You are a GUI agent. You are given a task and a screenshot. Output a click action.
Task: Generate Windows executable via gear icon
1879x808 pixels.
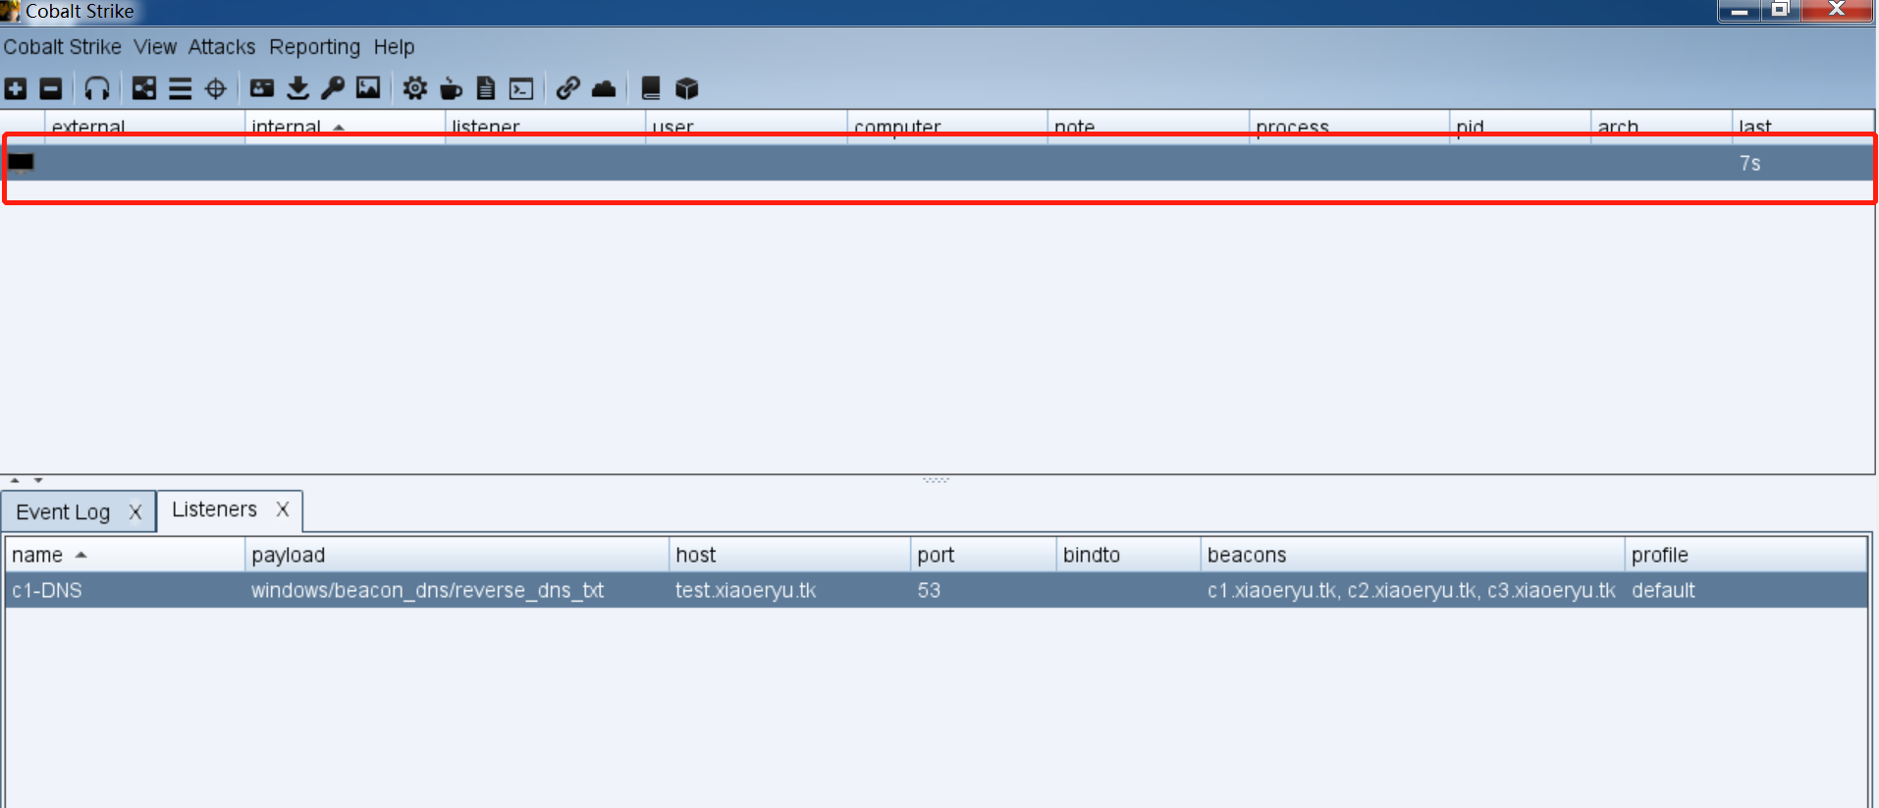(x=415, y=89)
